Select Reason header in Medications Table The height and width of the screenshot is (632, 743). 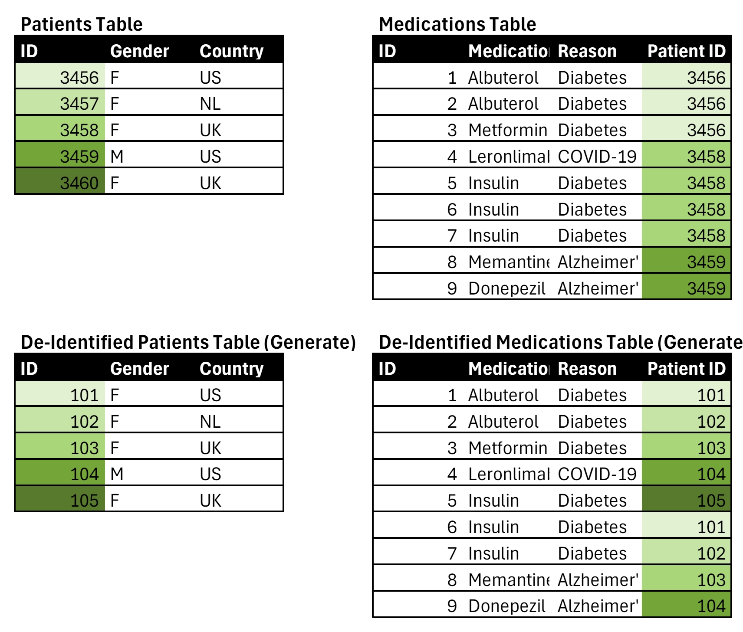click(x=587, y=51)
